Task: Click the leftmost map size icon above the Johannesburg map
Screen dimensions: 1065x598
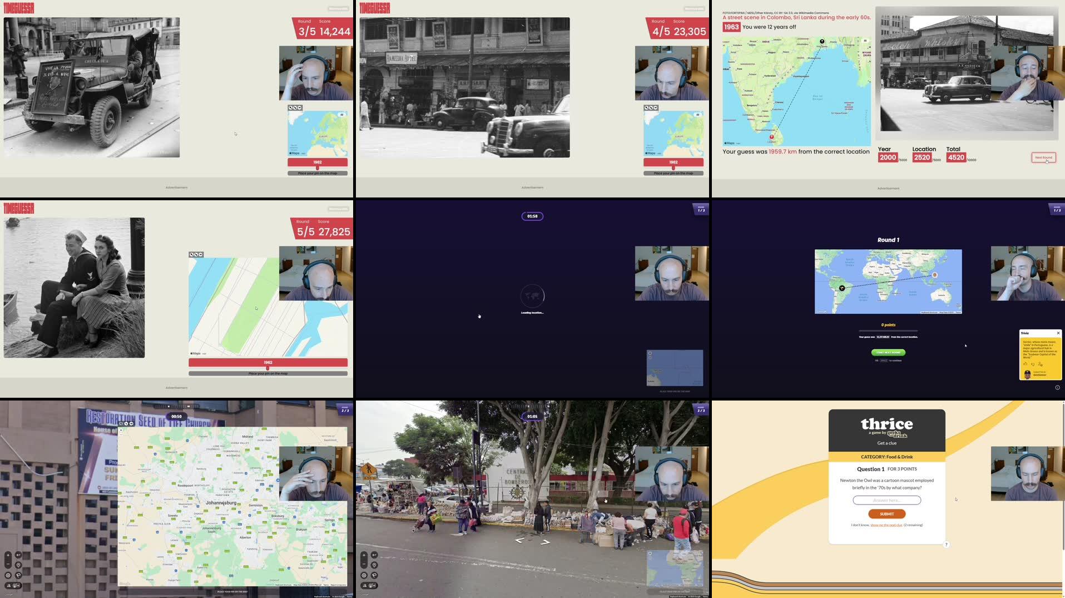Action: tap(122, 424)
